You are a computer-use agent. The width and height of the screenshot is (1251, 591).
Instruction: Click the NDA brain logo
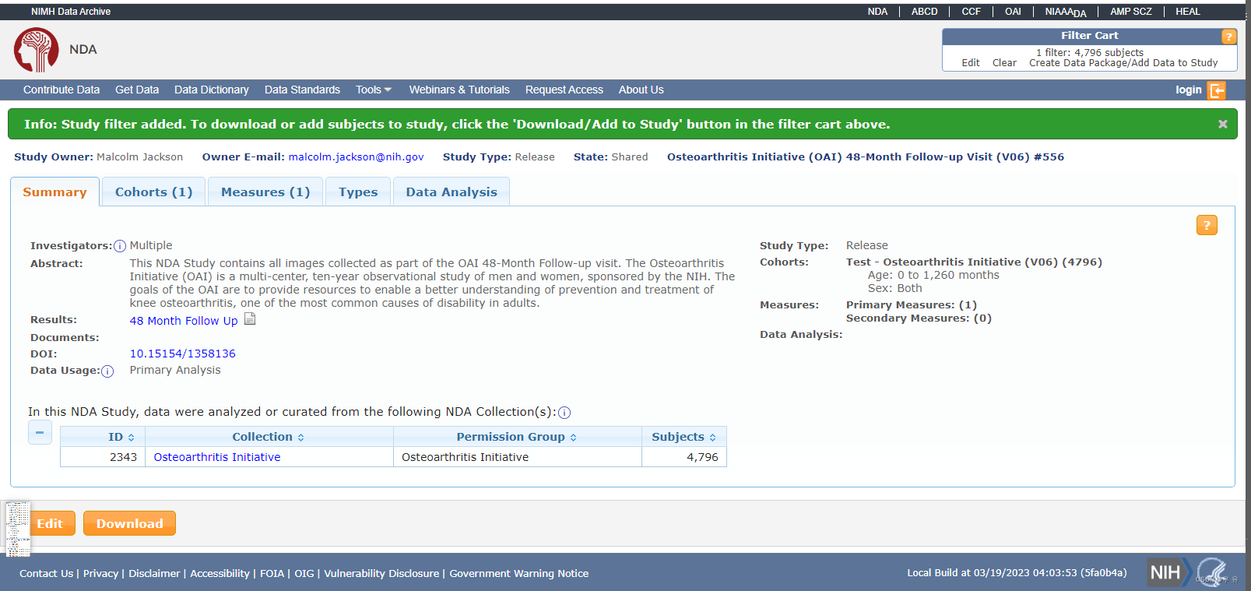[37, 50]
